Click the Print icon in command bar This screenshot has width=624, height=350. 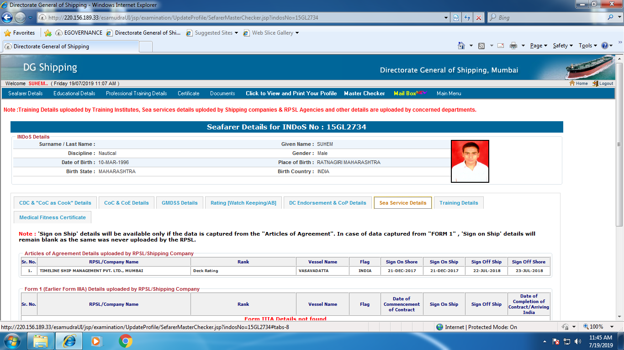coord(513,46)
